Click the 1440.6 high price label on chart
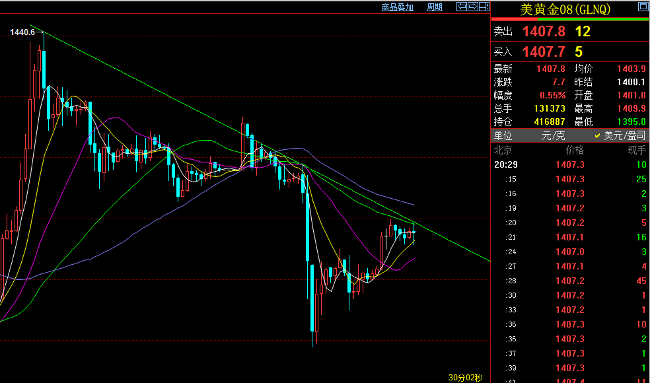 22,32
